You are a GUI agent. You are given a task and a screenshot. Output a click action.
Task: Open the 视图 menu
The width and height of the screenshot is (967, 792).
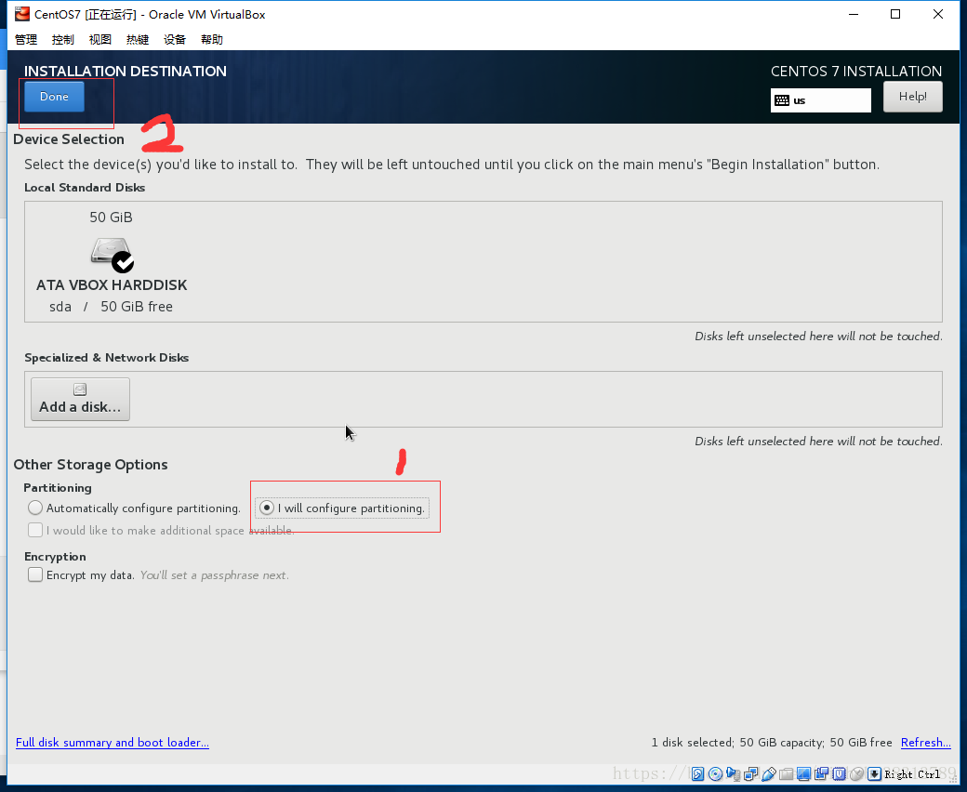pyautogui.click(x=99, y=39)
